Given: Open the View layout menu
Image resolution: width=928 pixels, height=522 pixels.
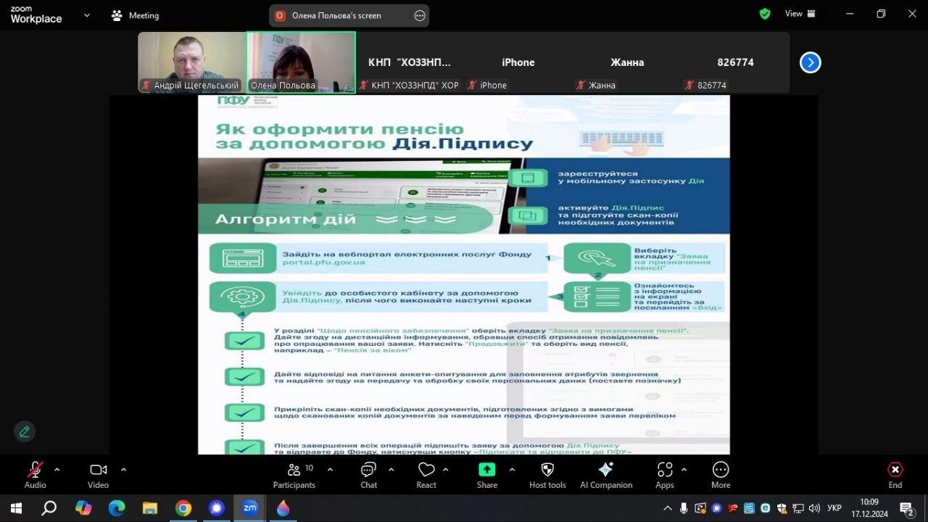Looking at the screenshot, I should (x=800, y=14).
